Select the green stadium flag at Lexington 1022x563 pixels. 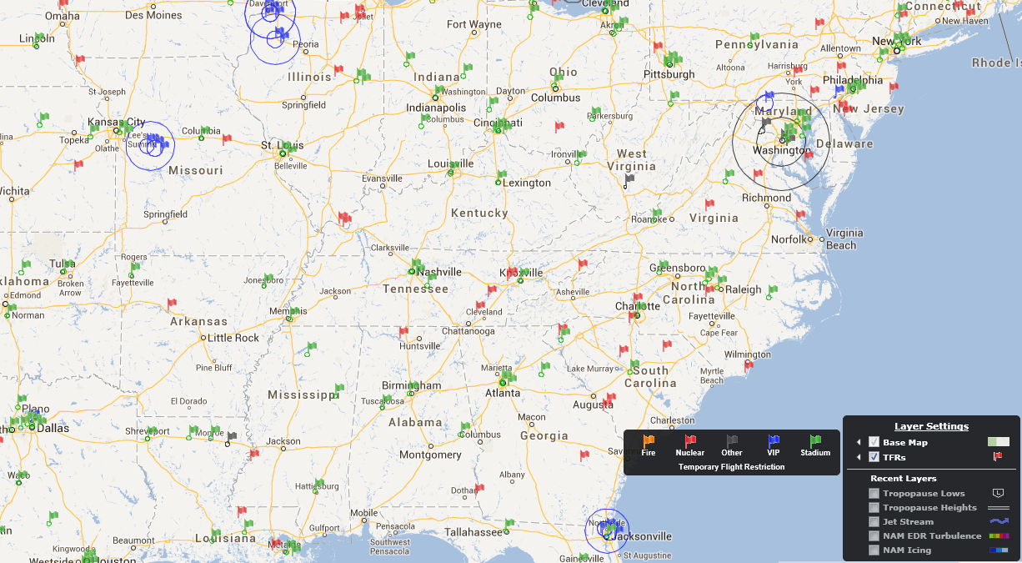[x=502, y=176]
